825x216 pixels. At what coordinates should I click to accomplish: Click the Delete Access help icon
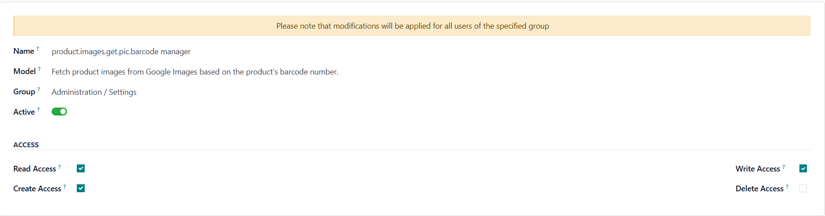787,186
